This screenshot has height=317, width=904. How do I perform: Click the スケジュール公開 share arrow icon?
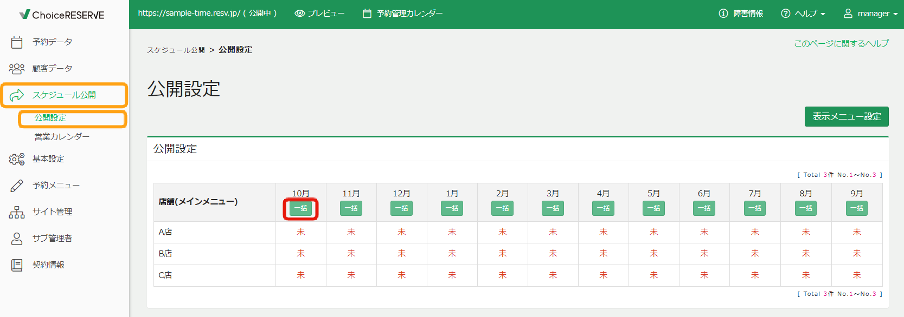(17, 95)
